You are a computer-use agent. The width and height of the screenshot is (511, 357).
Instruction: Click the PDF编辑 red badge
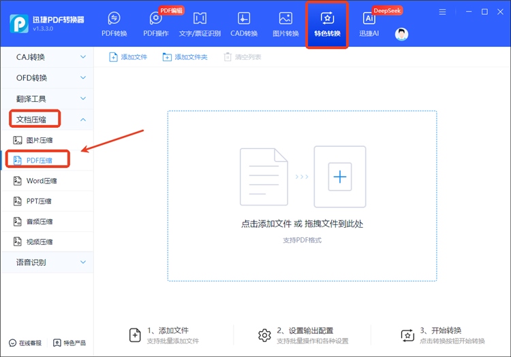(172, 10)
